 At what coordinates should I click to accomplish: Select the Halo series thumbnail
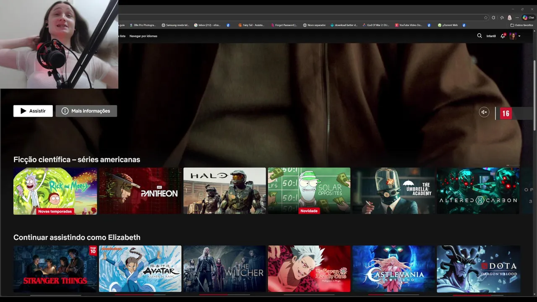(x=224, y=191)
